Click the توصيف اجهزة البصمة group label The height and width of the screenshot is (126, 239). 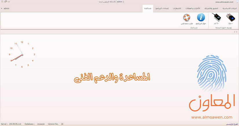click(x=223, y=28)
